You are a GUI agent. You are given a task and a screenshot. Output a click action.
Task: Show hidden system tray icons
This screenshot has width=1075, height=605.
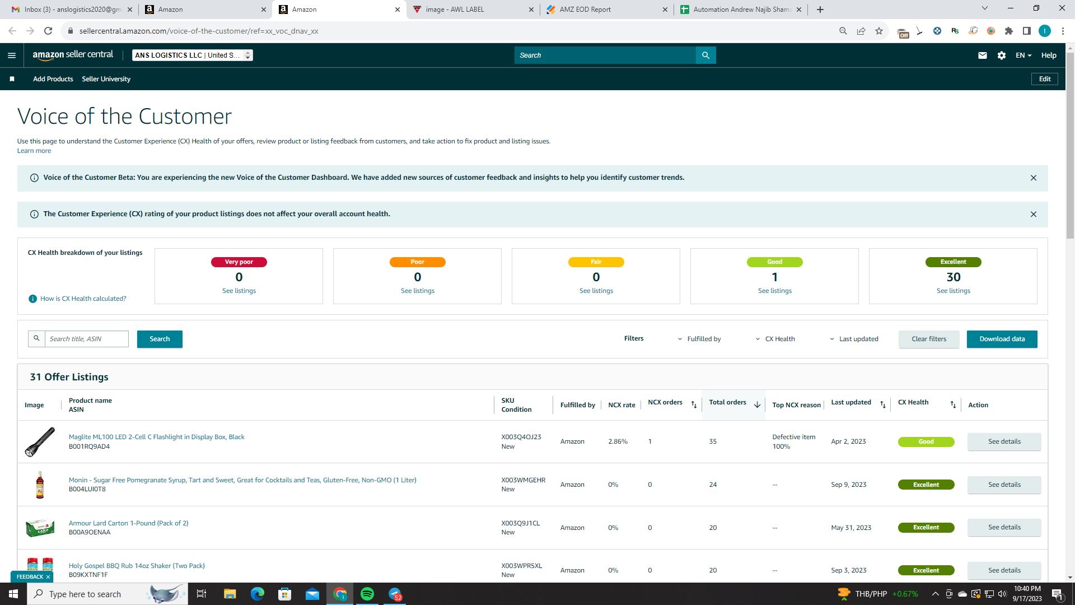935,594
